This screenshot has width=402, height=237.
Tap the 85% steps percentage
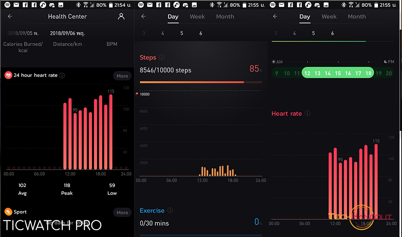click(256, 69)
